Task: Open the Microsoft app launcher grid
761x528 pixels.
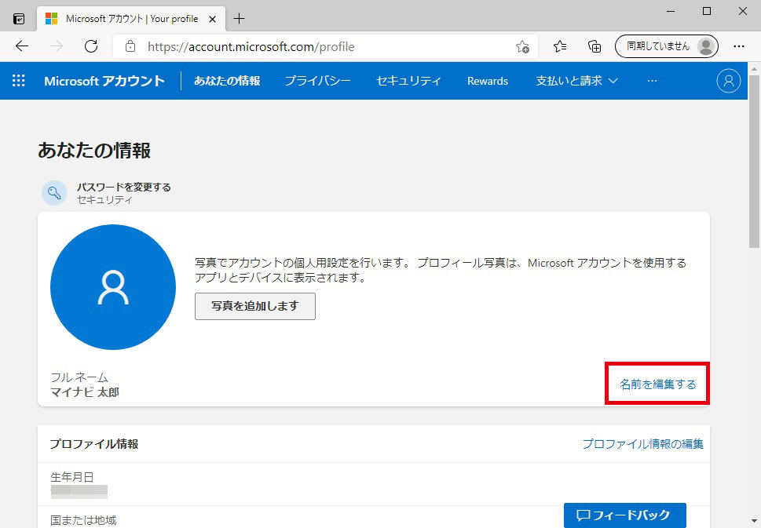Action: click(18, 81)
